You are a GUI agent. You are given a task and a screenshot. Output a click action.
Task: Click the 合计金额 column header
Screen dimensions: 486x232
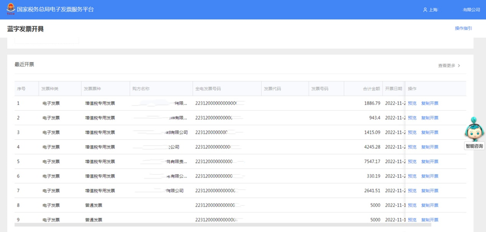click(371, 89)
